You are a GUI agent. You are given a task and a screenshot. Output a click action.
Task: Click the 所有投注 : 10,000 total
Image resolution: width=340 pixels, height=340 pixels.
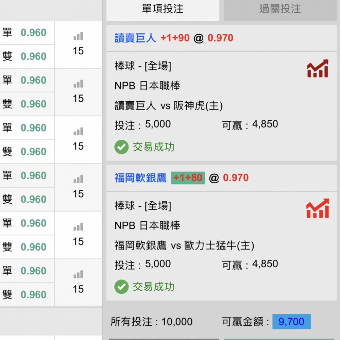151,322
